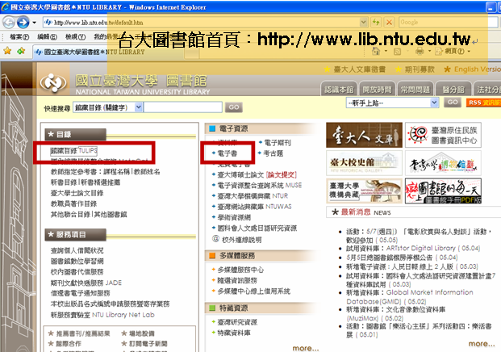This screenshot has height=352, width=501.
Task: Click the Favorites star icon
Action: pos(7,51)
